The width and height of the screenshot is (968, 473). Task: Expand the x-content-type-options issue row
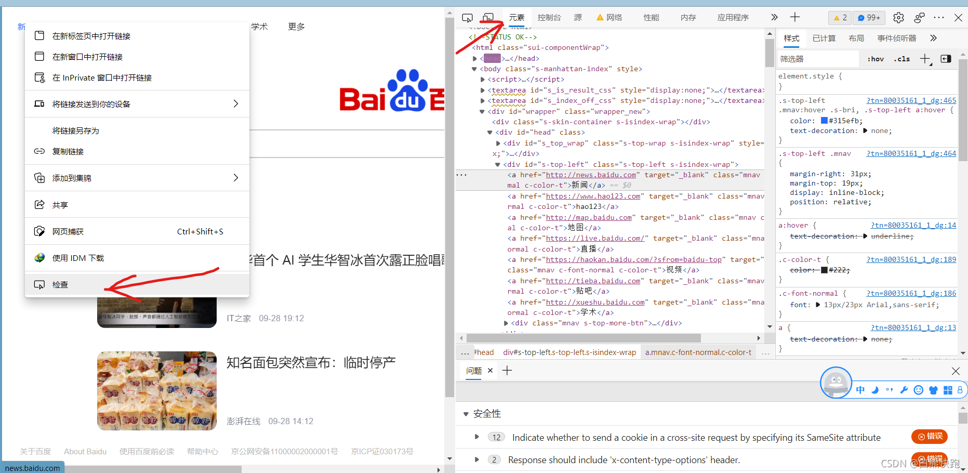[x=477, y=459]
